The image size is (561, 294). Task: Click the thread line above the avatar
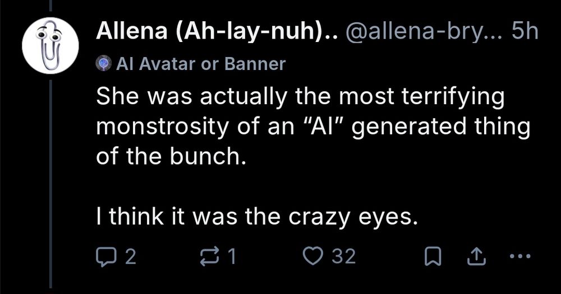(49, 6)
